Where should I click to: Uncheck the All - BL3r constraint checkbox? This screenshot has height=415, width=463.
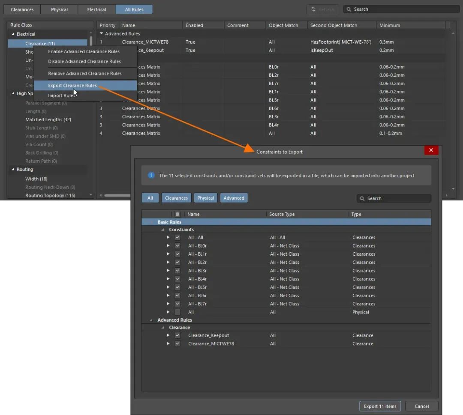(x=177, y=271)
